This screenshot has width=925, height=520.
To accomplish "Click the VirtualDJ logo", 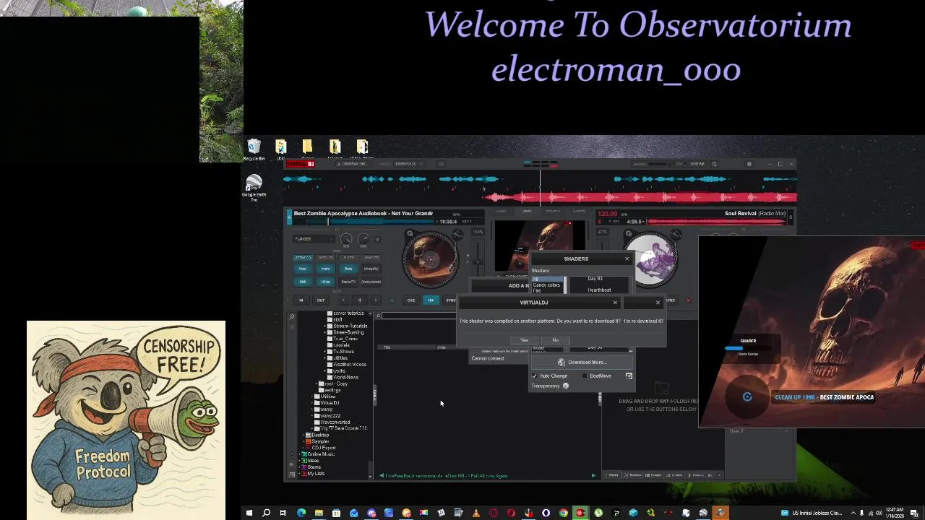I will 301,164.
